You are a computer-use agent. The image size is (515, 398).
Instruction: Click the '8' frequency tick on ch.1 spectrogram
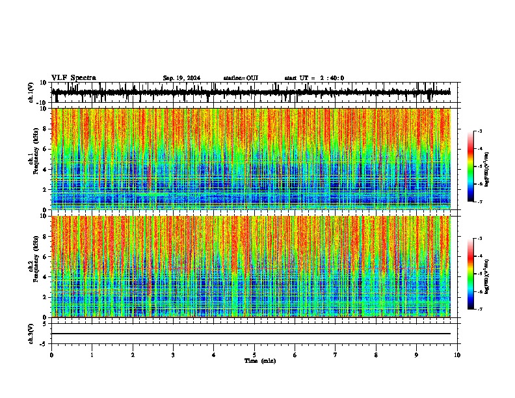point(46,129)
